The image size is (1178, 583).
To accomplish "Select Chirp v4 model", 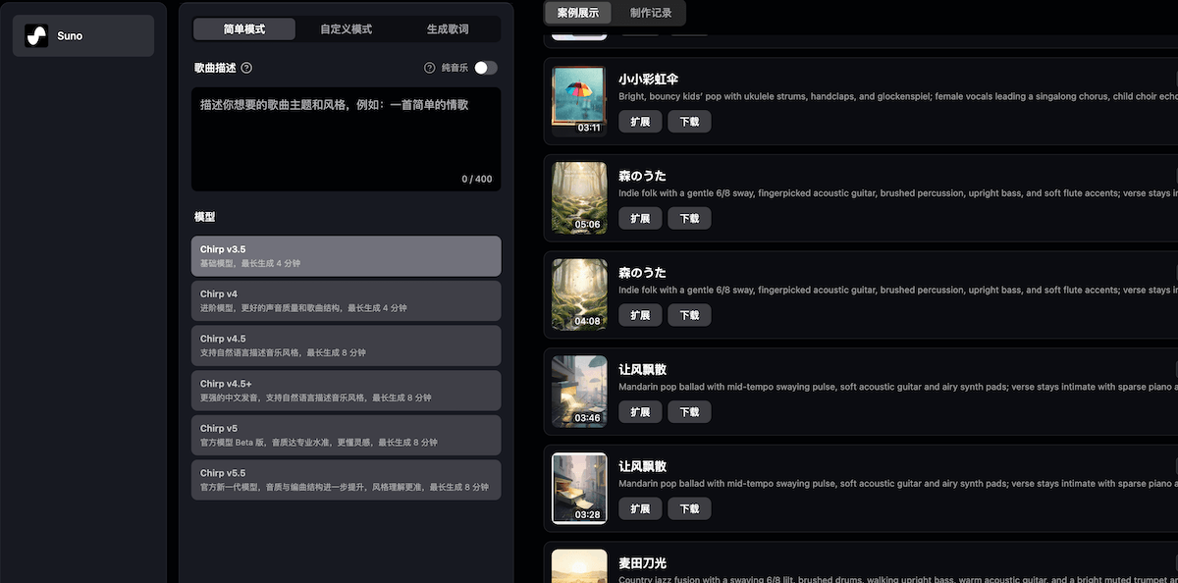I will pyautogui.click(x=347, y=300).
